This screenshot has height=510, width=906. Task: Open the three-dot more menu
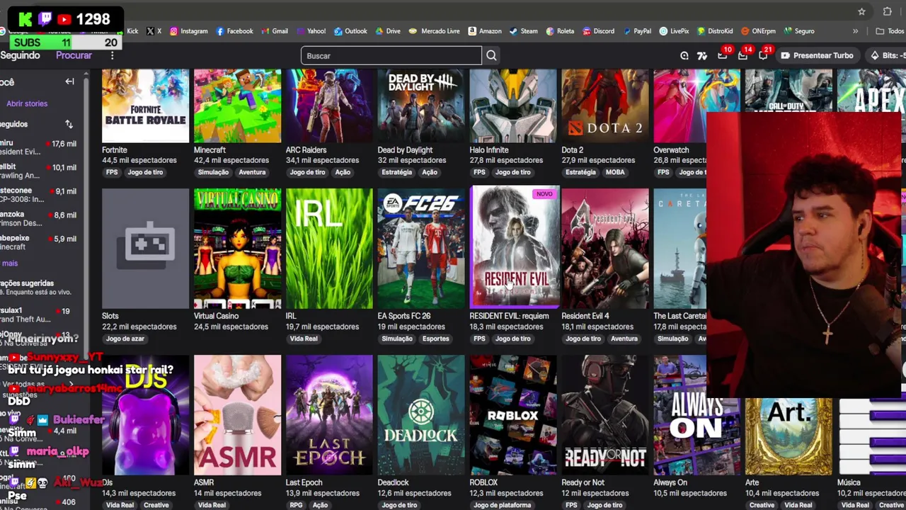(112, 55)
